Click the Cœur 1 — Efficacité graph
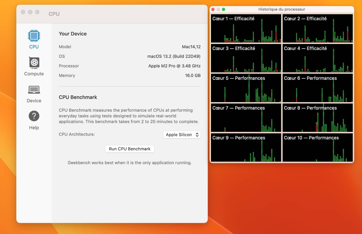This screenshot has height=234, width=362. coord(246,28)
